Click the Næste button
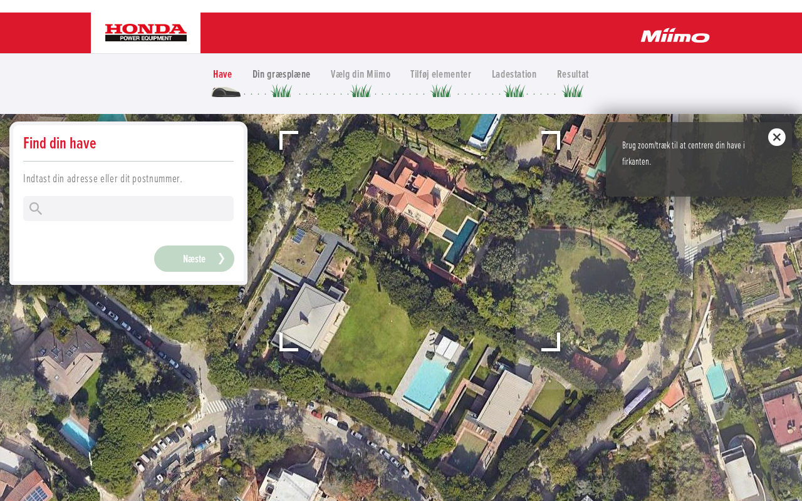802x501 pixels. click(x=194, y=259)
